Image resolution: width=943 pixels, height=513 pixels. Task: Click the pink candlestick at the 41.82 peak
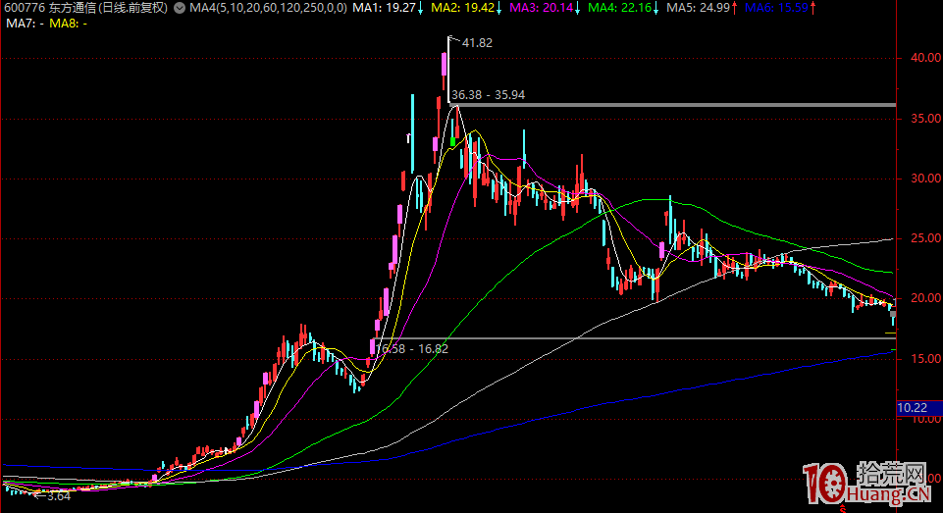[445, 65]
